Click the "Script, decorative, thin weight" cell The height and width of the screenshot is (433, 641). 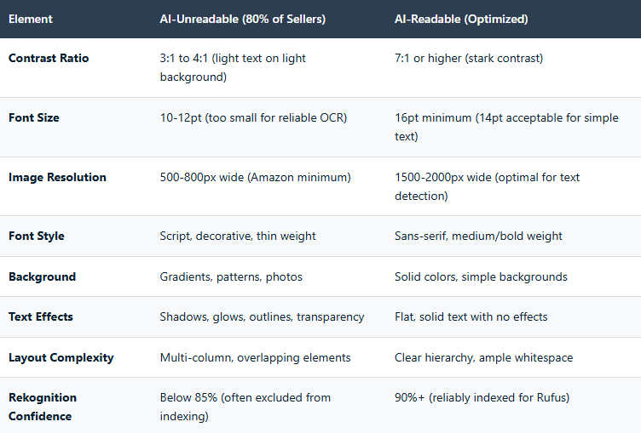point(238,236)
